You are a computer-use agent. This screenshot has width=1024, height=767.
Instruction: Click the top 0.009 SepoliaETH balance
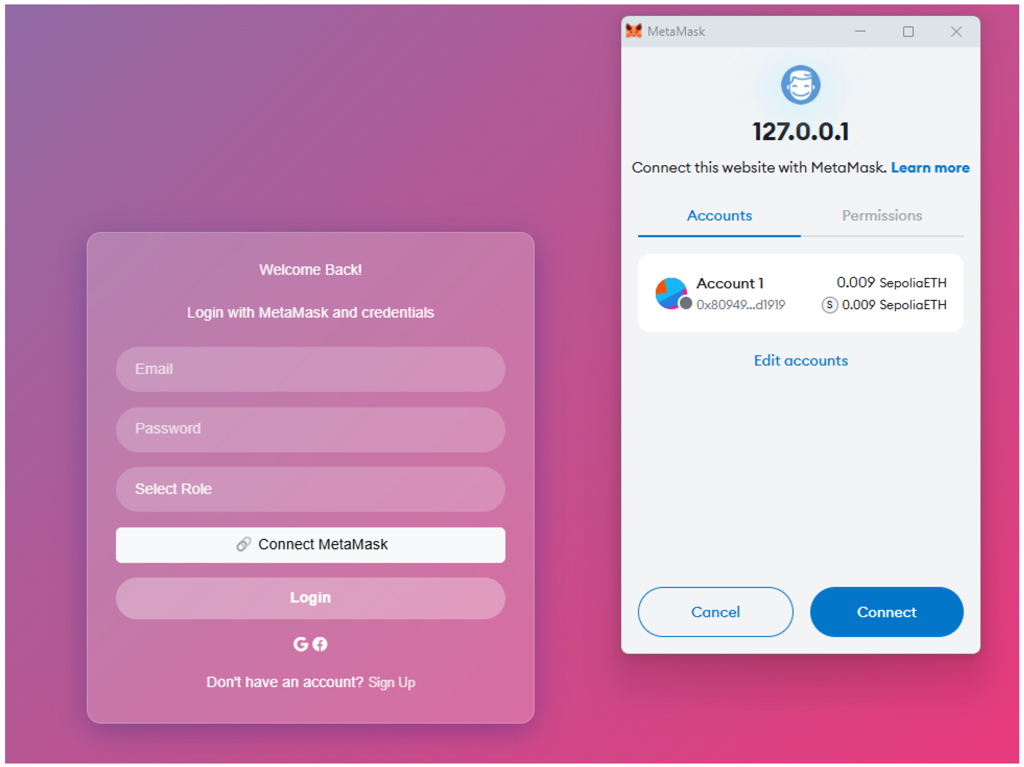tap(891, 282)
